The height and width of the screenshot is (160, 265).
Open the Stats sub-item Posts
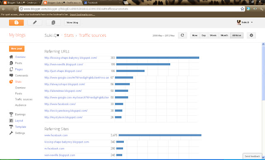point(18,93)
